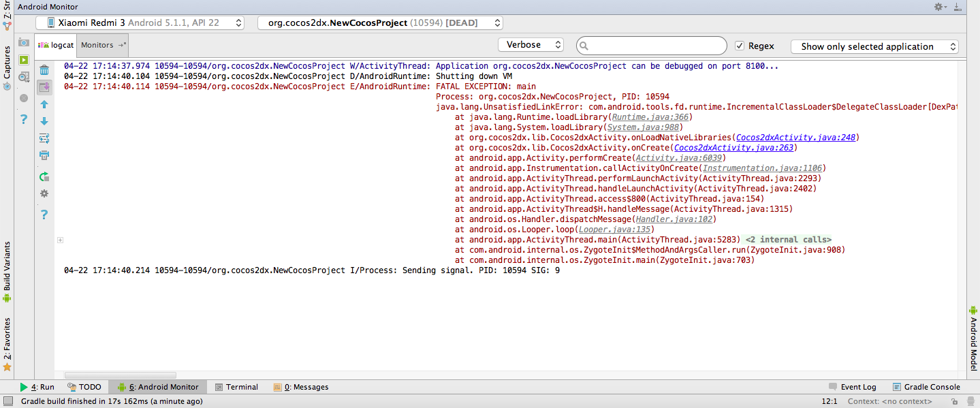The width and height of the screenshot is (980, 408).
Task: Open Activity.java:6039 source link
Action: pyautogui.click(x=678, y=158)
